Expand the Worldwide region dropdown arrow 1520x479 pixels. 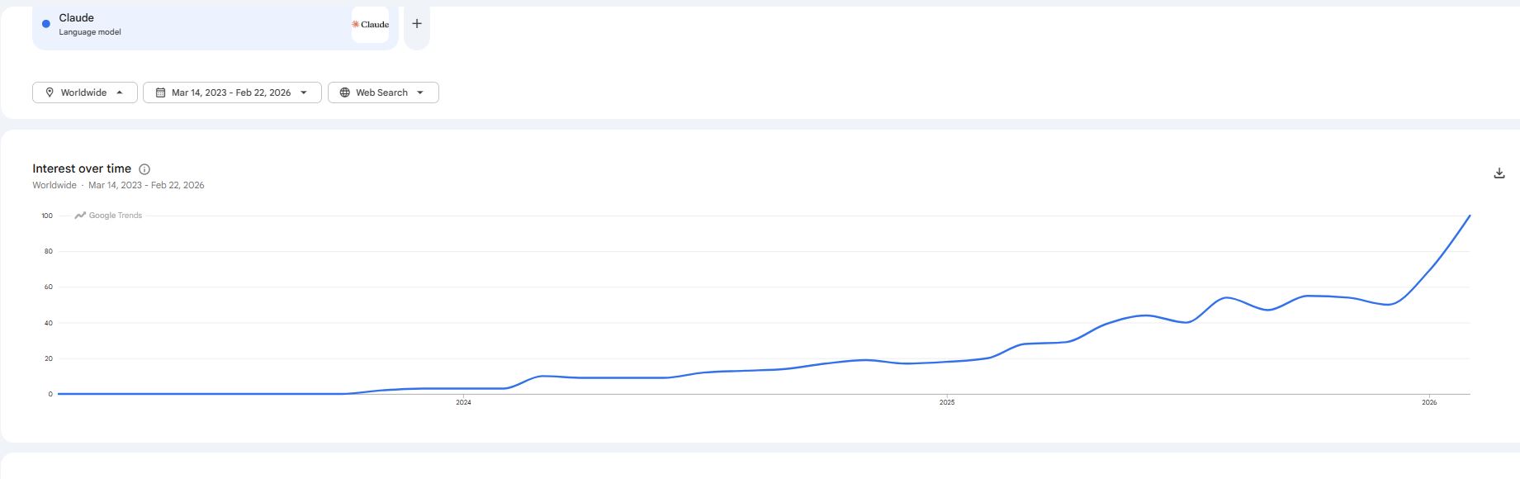pyautogui.click(x=120, y=92)
